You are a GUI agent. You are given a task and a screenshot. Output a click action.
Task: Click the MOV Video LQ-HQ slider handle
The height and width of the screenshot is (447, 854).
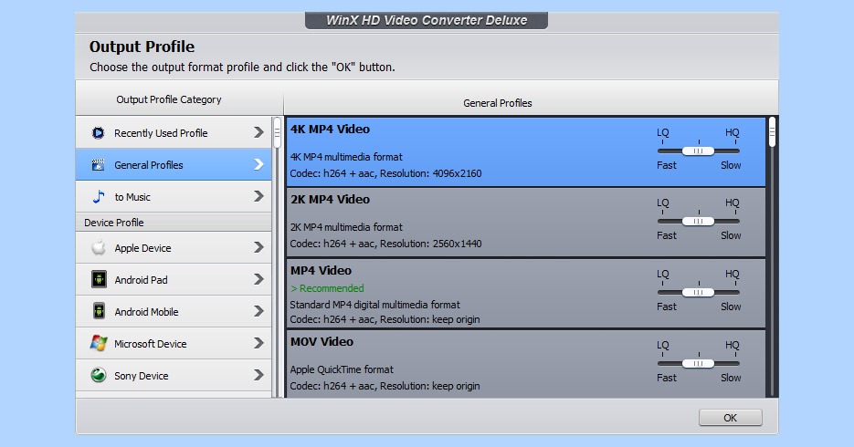698,363
